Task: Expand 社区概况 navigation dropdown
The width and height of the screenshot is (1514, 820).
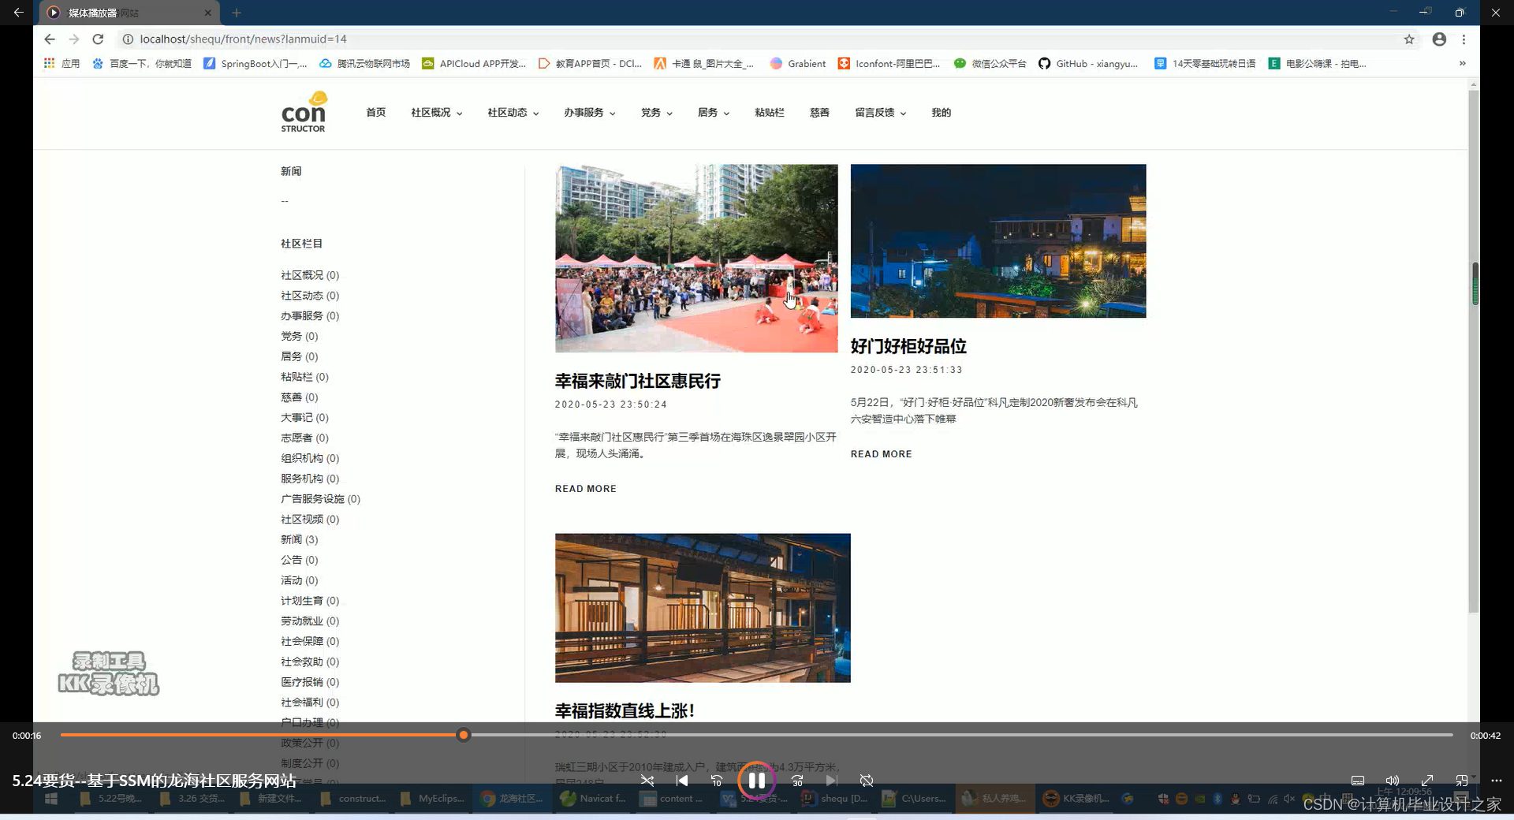Action: (436, 112)
